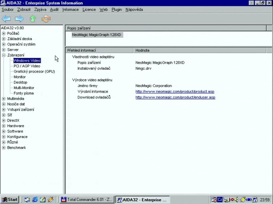
Task: Go forward with the right arrow toolbar button
Action: (x=19, y=19)
